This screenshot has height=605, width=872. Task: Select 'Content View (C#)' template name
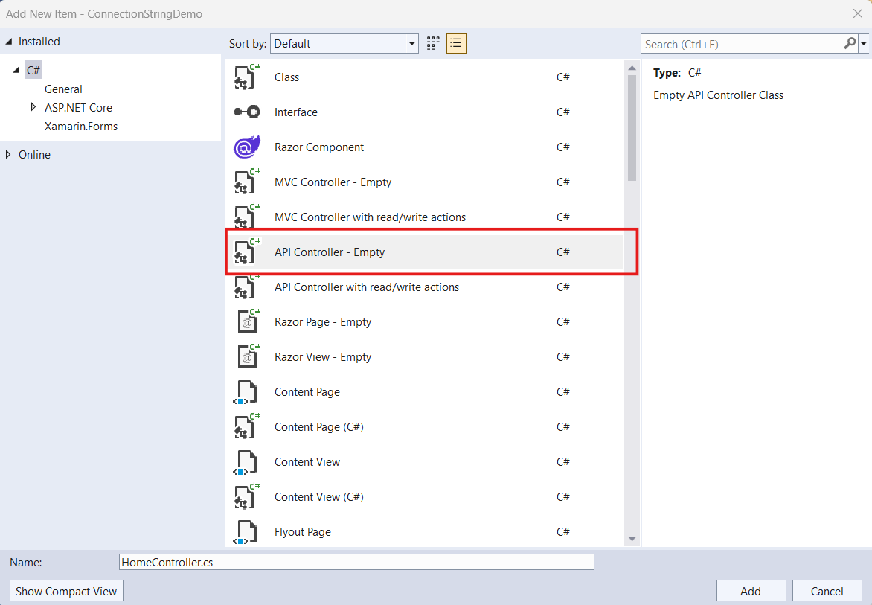pyautogui.click(x=318, y=497)
